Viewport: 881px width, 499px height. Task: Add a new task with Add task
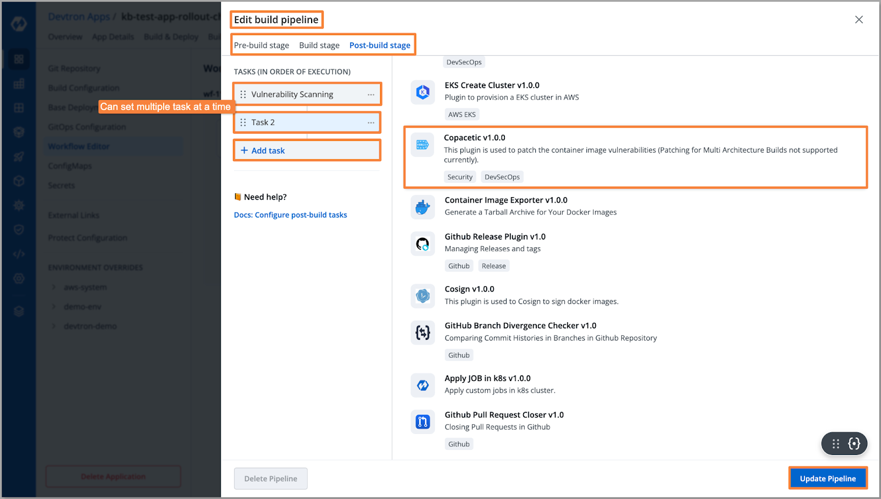[x=307, y=150]
